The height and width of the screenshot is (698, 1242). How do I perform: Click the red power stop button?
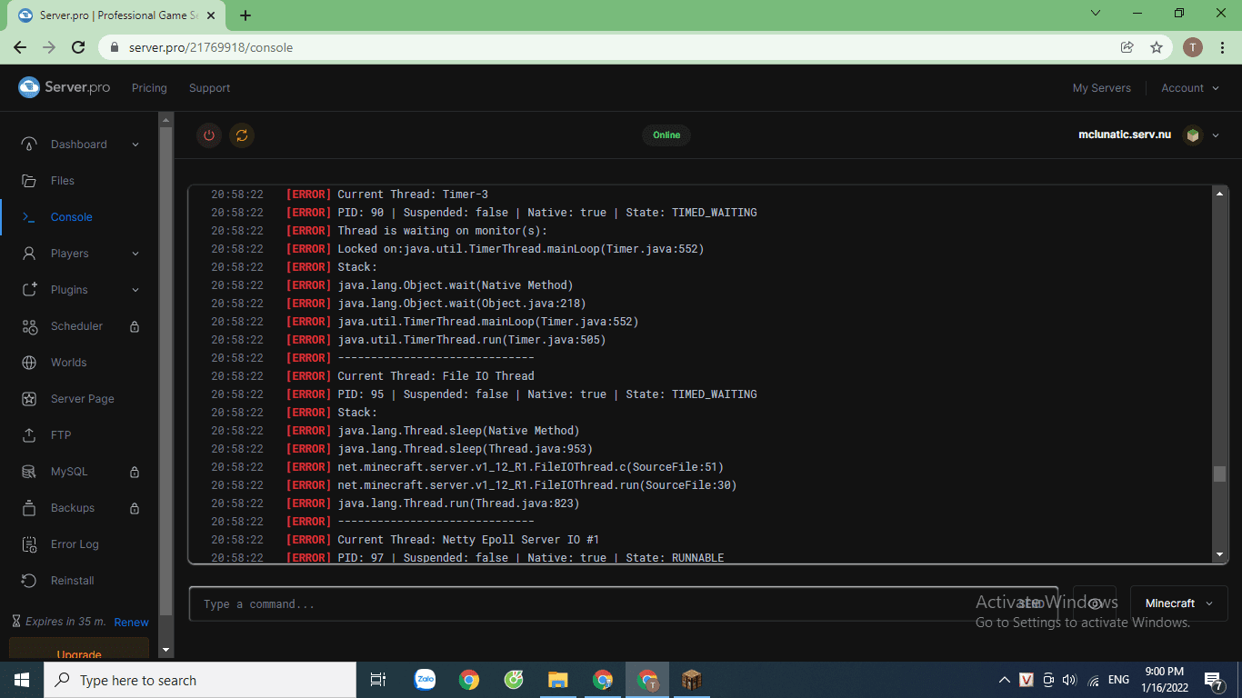(209, 135)
